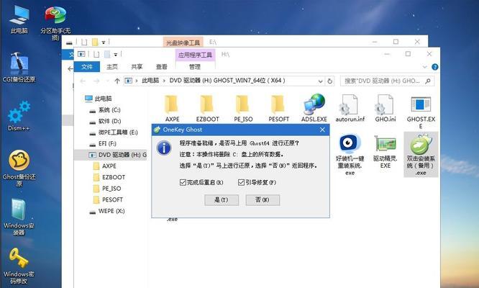The height and width of the screenshot is (288, 479).
Task: Open recent locations dropdown arrow
Action: (x=107, y=81)
